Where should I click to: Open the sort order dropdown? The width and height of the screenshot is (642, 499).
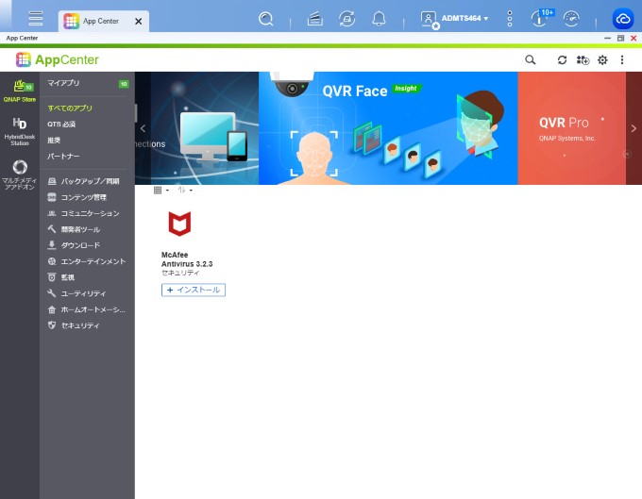coord(185,191)
